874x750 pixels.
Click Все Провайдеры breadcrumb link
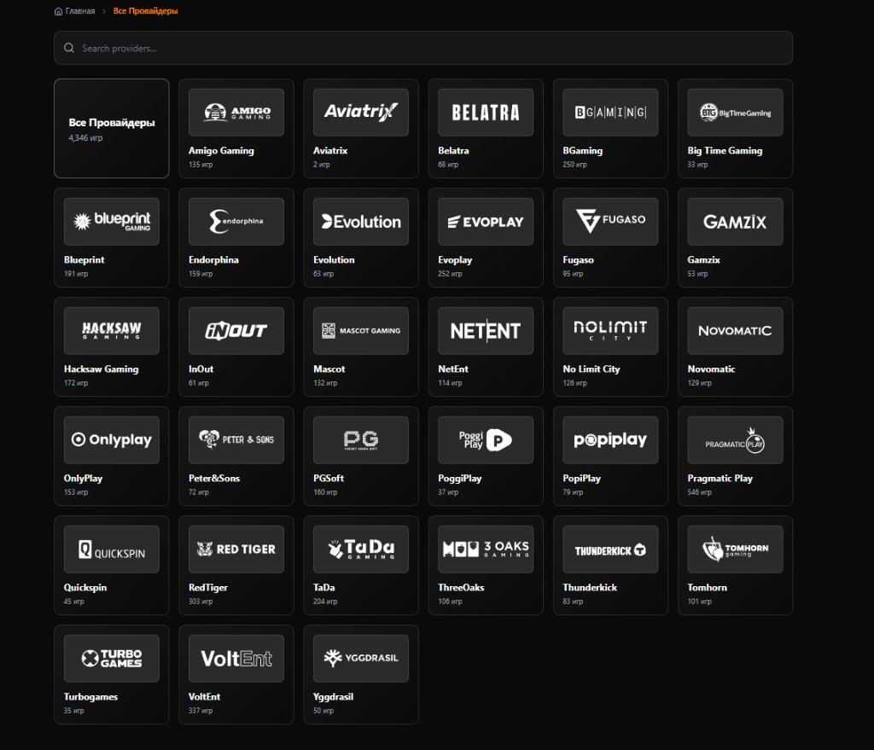(145, 11)
